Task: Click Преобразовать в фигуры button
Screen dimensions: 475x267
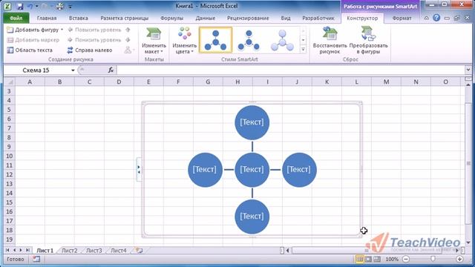Action: (368, 40)
